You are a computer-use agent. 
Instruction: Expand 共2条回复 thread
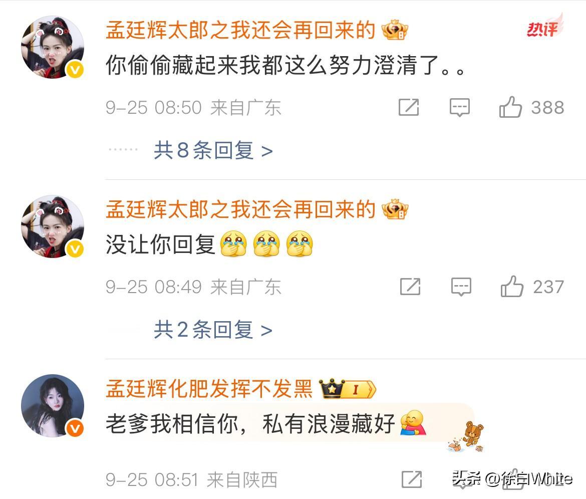click(x=213, y=330)
